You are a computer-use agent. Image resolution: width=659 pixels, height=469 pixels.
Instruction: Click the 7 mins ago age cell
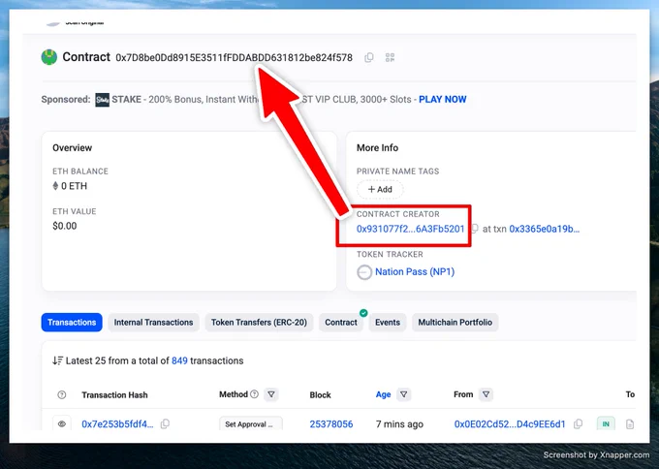(x=399, y=424)
